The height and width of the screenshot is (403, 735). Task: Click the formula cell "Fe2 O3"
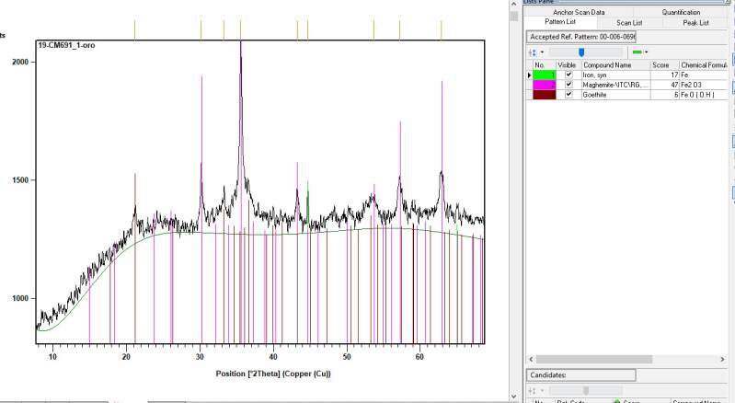(x=704, y=85)
